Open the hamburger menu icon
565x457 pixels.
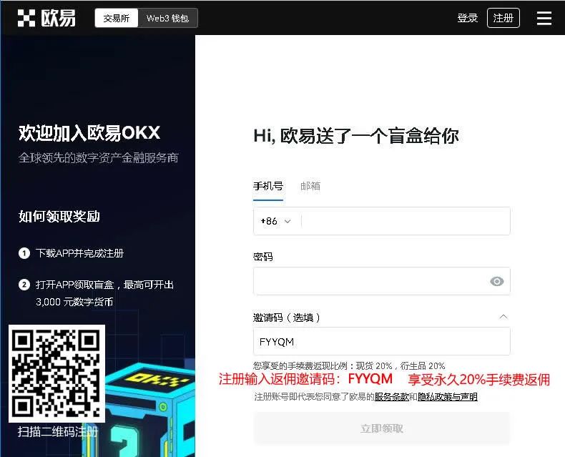(544, 18)
